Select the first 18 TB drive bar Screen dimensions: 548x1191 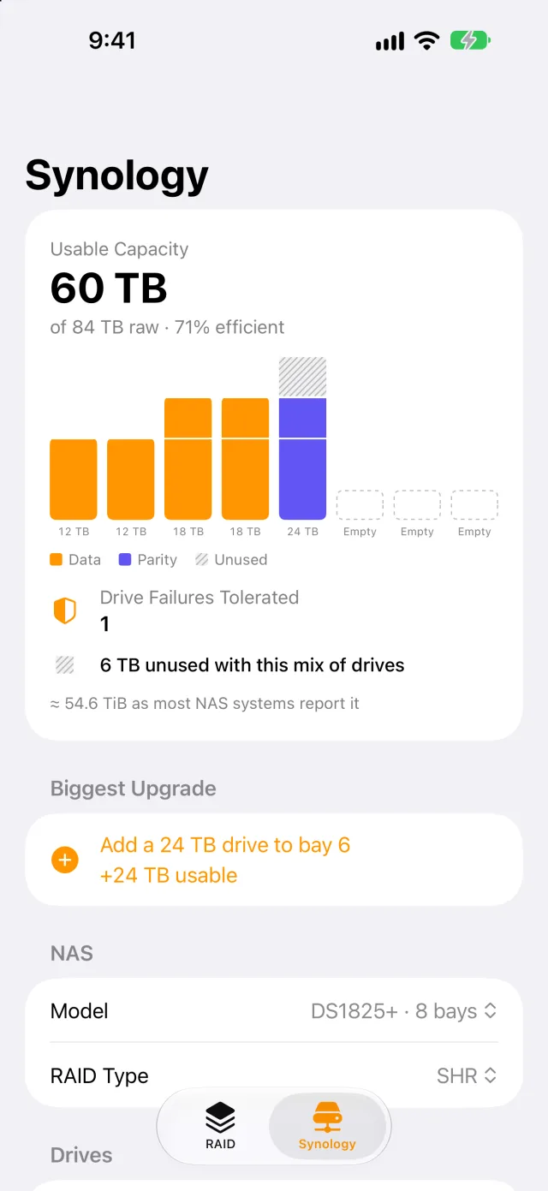188,459
